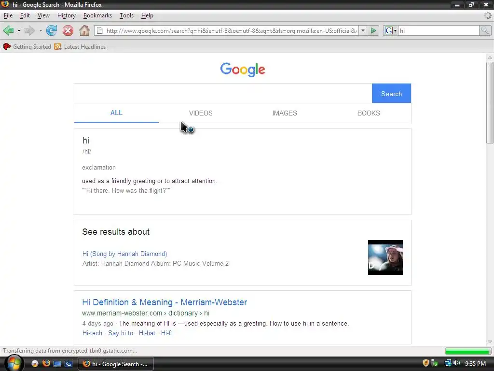This screenshot has height=371, width=494.
Task: Click the green page loading progress bar
Action: click(468, 351)
